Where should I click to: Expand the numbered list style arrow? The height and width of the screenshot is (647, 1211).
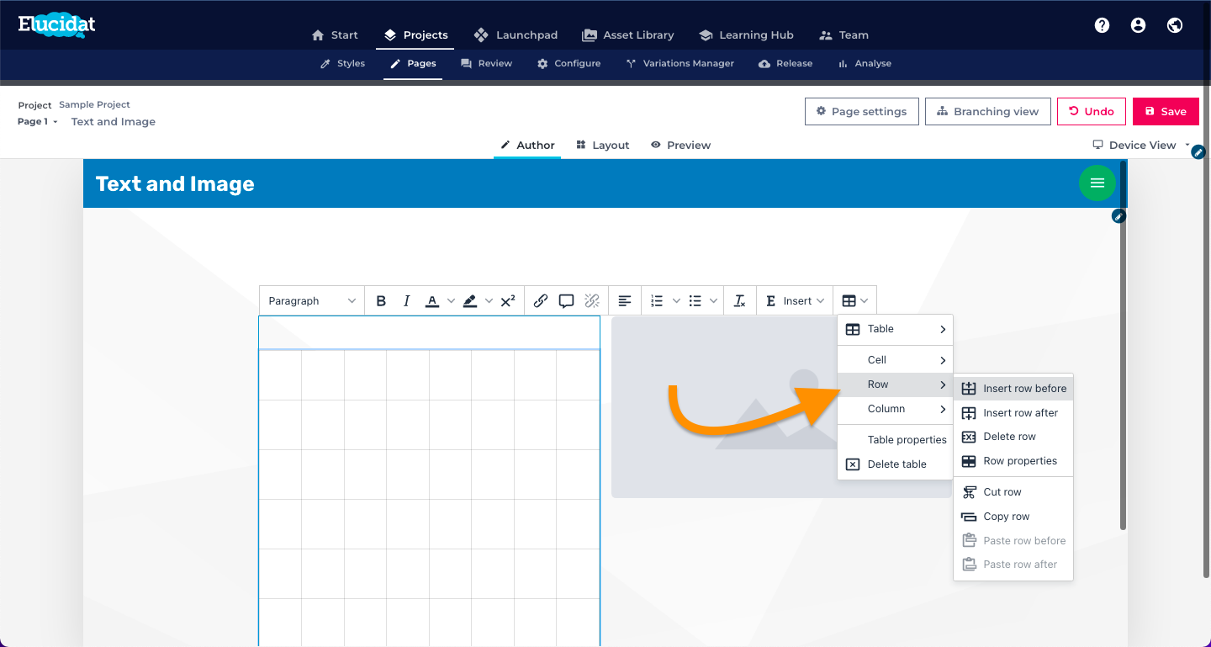(x=676, y=301)
